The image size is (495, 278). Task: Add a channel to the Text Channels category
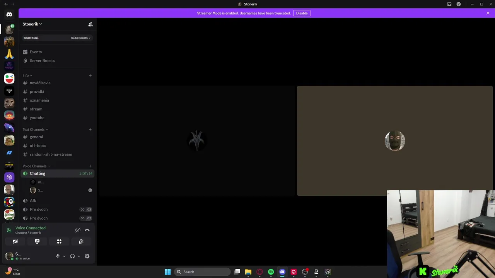pos(90,129)
